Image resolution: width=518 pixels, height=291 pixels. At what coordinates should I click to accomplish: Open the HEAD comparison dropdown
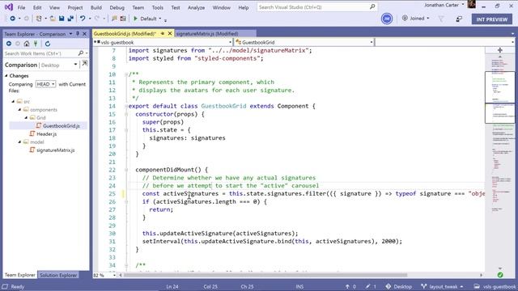[45, 84]
